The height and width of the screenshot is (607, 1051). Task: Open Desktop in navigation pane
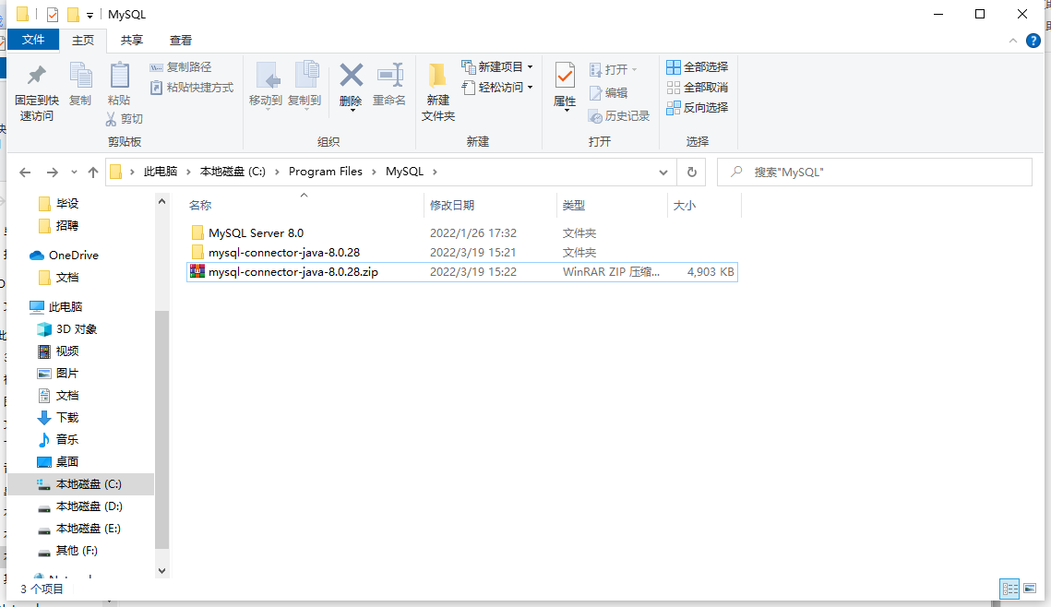point(67,461)
